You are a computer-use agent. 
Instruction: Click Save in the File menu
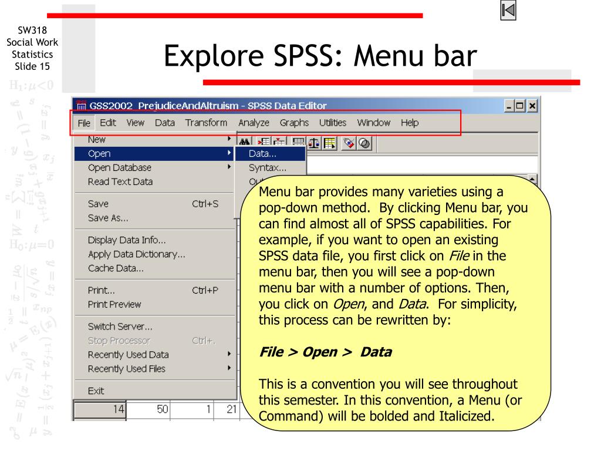[x=154, y=204]
